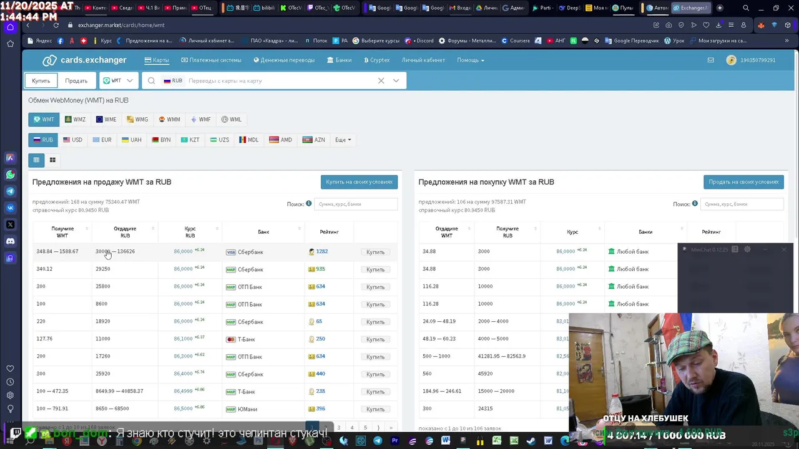Viewport: 799px width, 449px height.
Task: Select USD currency tab
Action: [72, 140]
